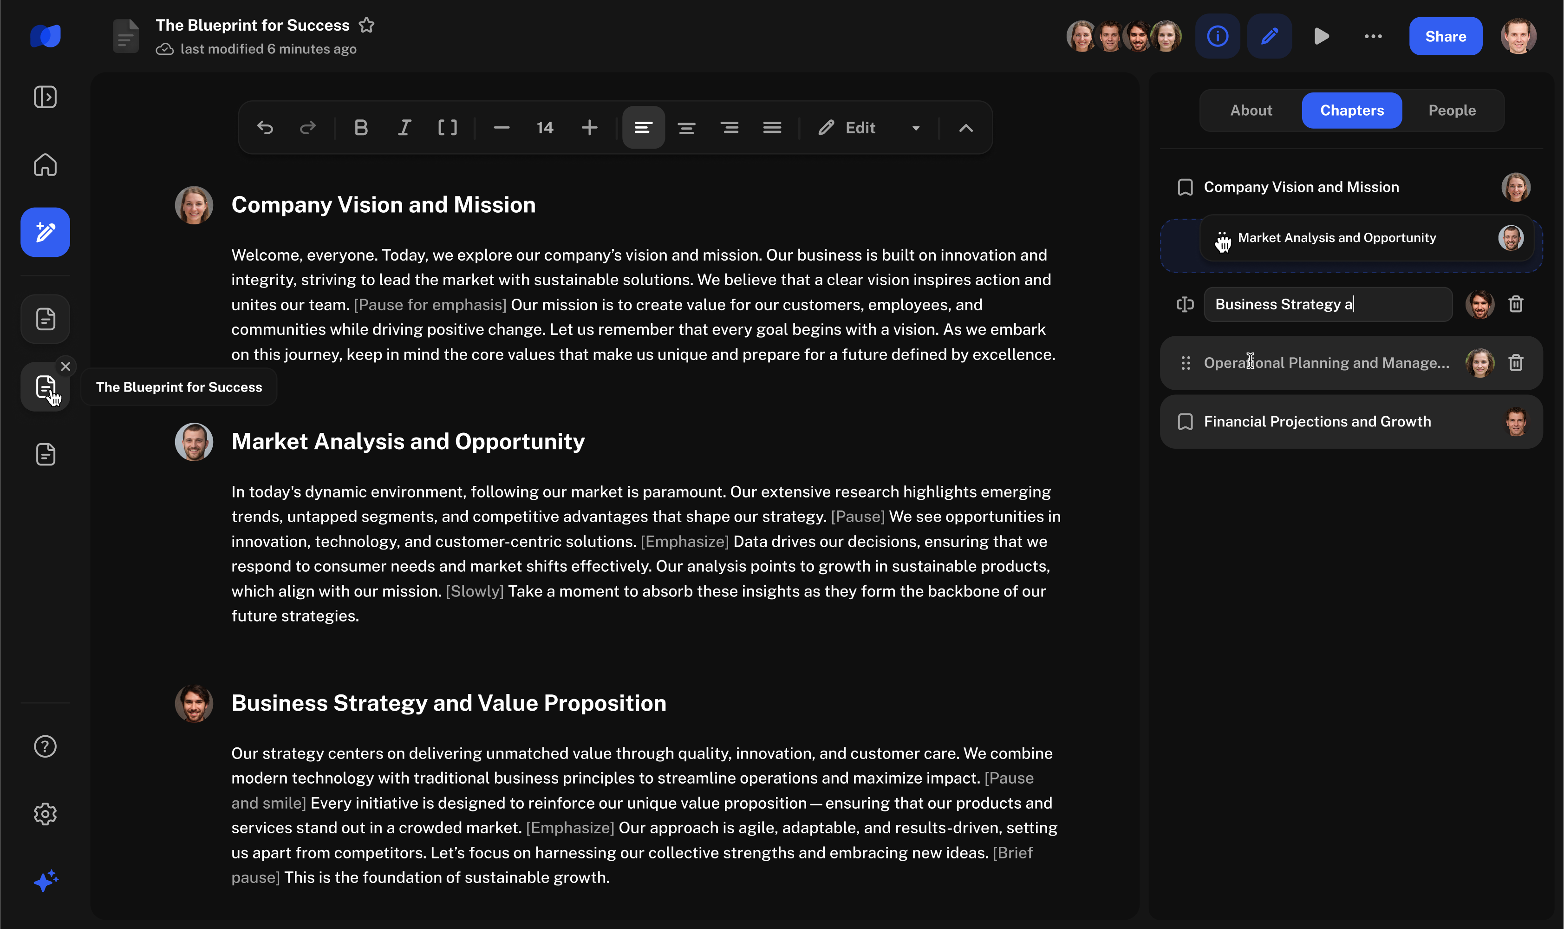Toggle the info panel button
The width and height of the screenshot is (1564, 929).
[x=1217, y=36]
